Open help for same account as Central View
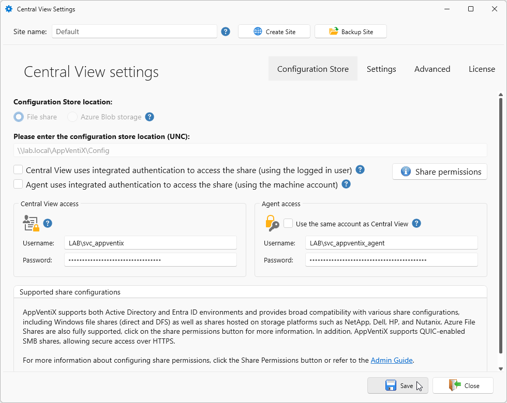The image size is (507, 403). tap(416, 223)
